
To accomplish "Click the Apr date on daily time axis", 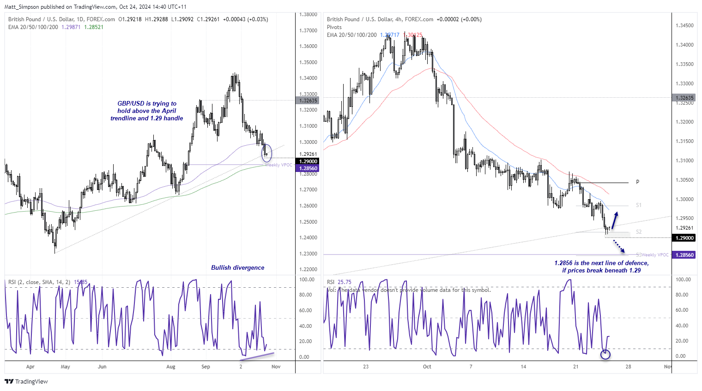I will (30, 367).
